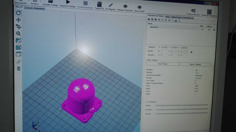Toggle parallel projection diagonal lines icon

(19, 62)
